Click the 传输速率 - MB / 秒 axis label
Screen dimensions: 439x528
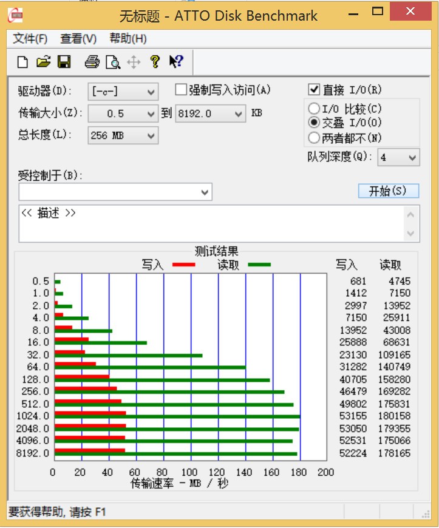179,484
